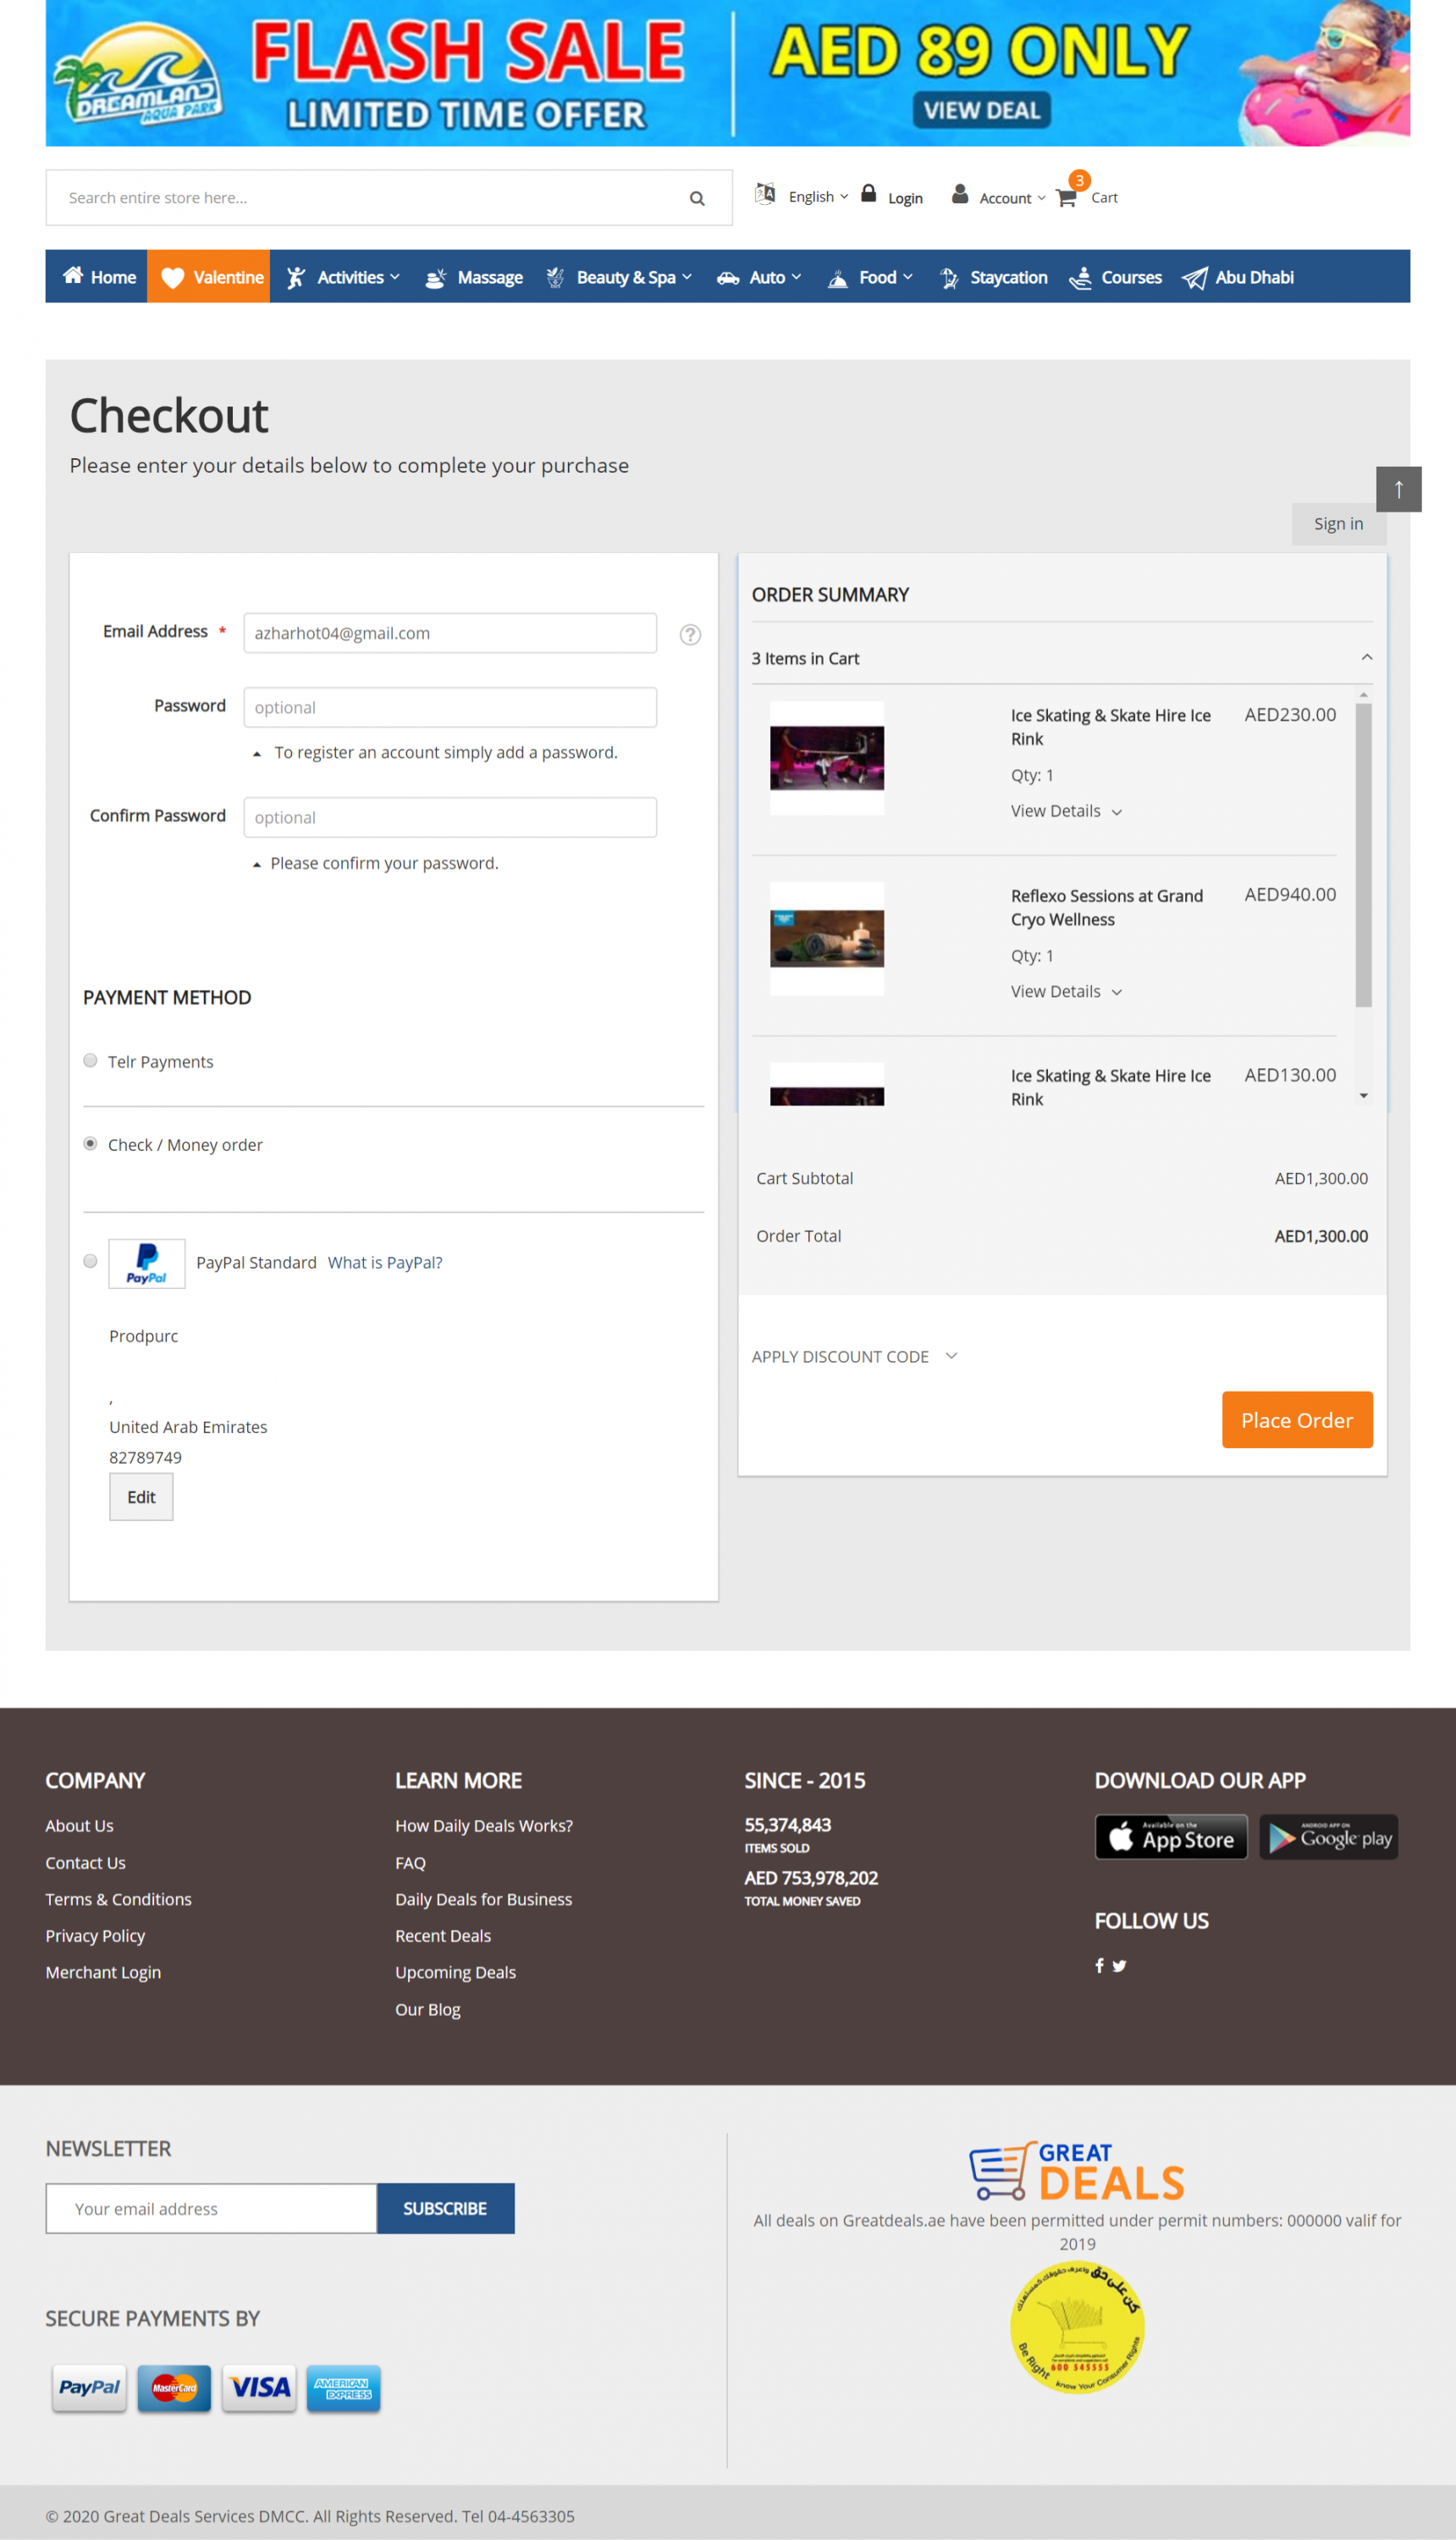This screenshot has width=1456, height=2540.
Task: Click the Auto car icon
Action: pos(728,278)
